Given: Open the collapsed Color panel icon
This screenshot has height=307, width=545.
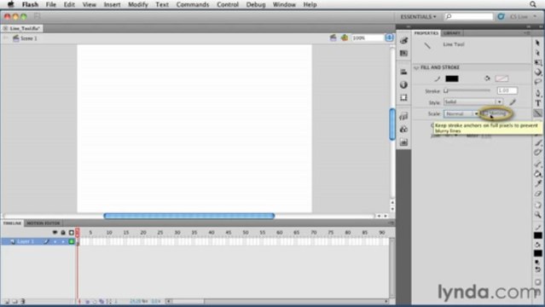Looking at the screenshot, I should click(403, 40).
